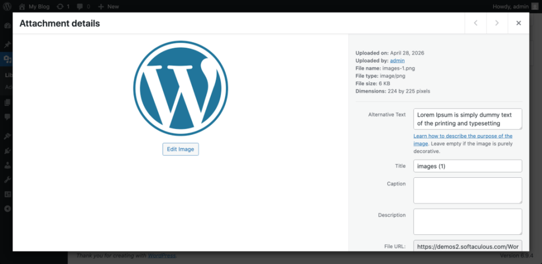Click inside the Caption text area
The image size is (542, 264).
coord(468,190)
